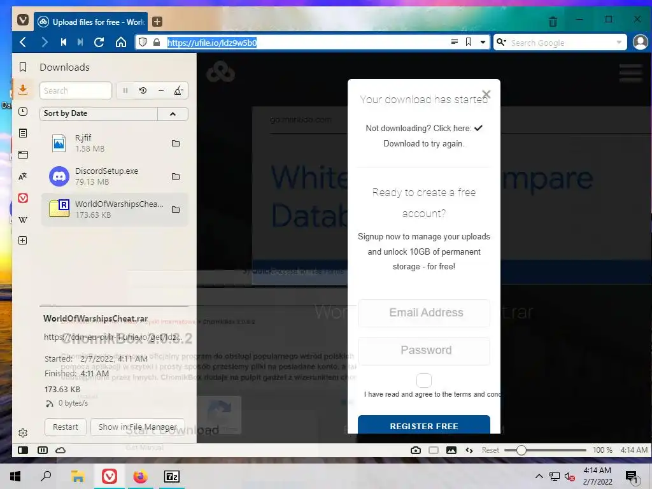Go back to previous page

pyautogui.click(x=23, y=42)
